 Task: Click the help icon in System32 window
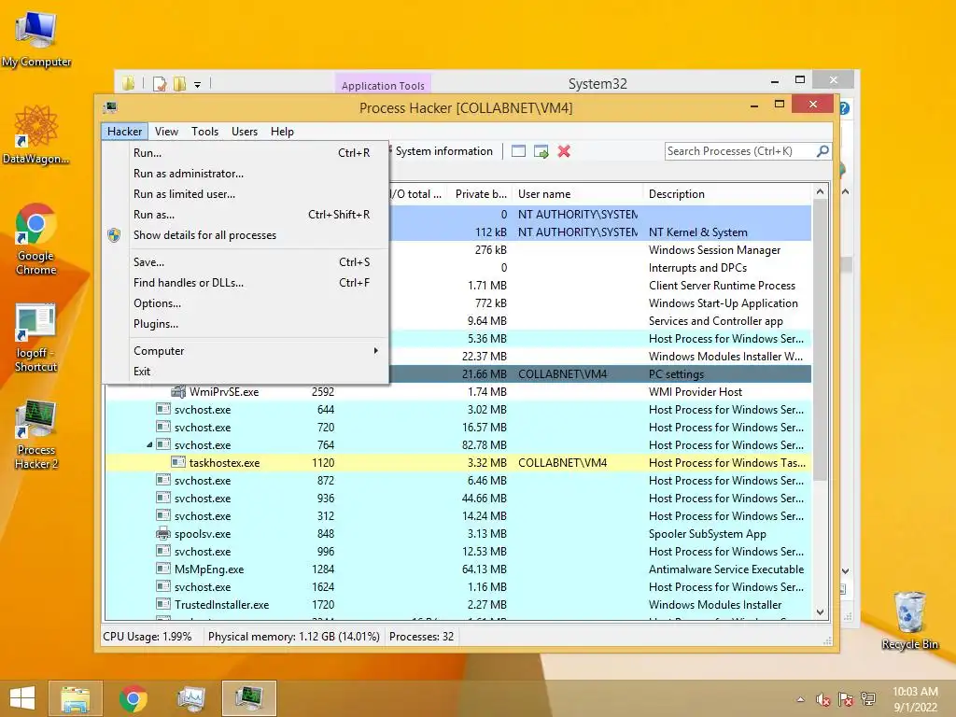point(844,108)
